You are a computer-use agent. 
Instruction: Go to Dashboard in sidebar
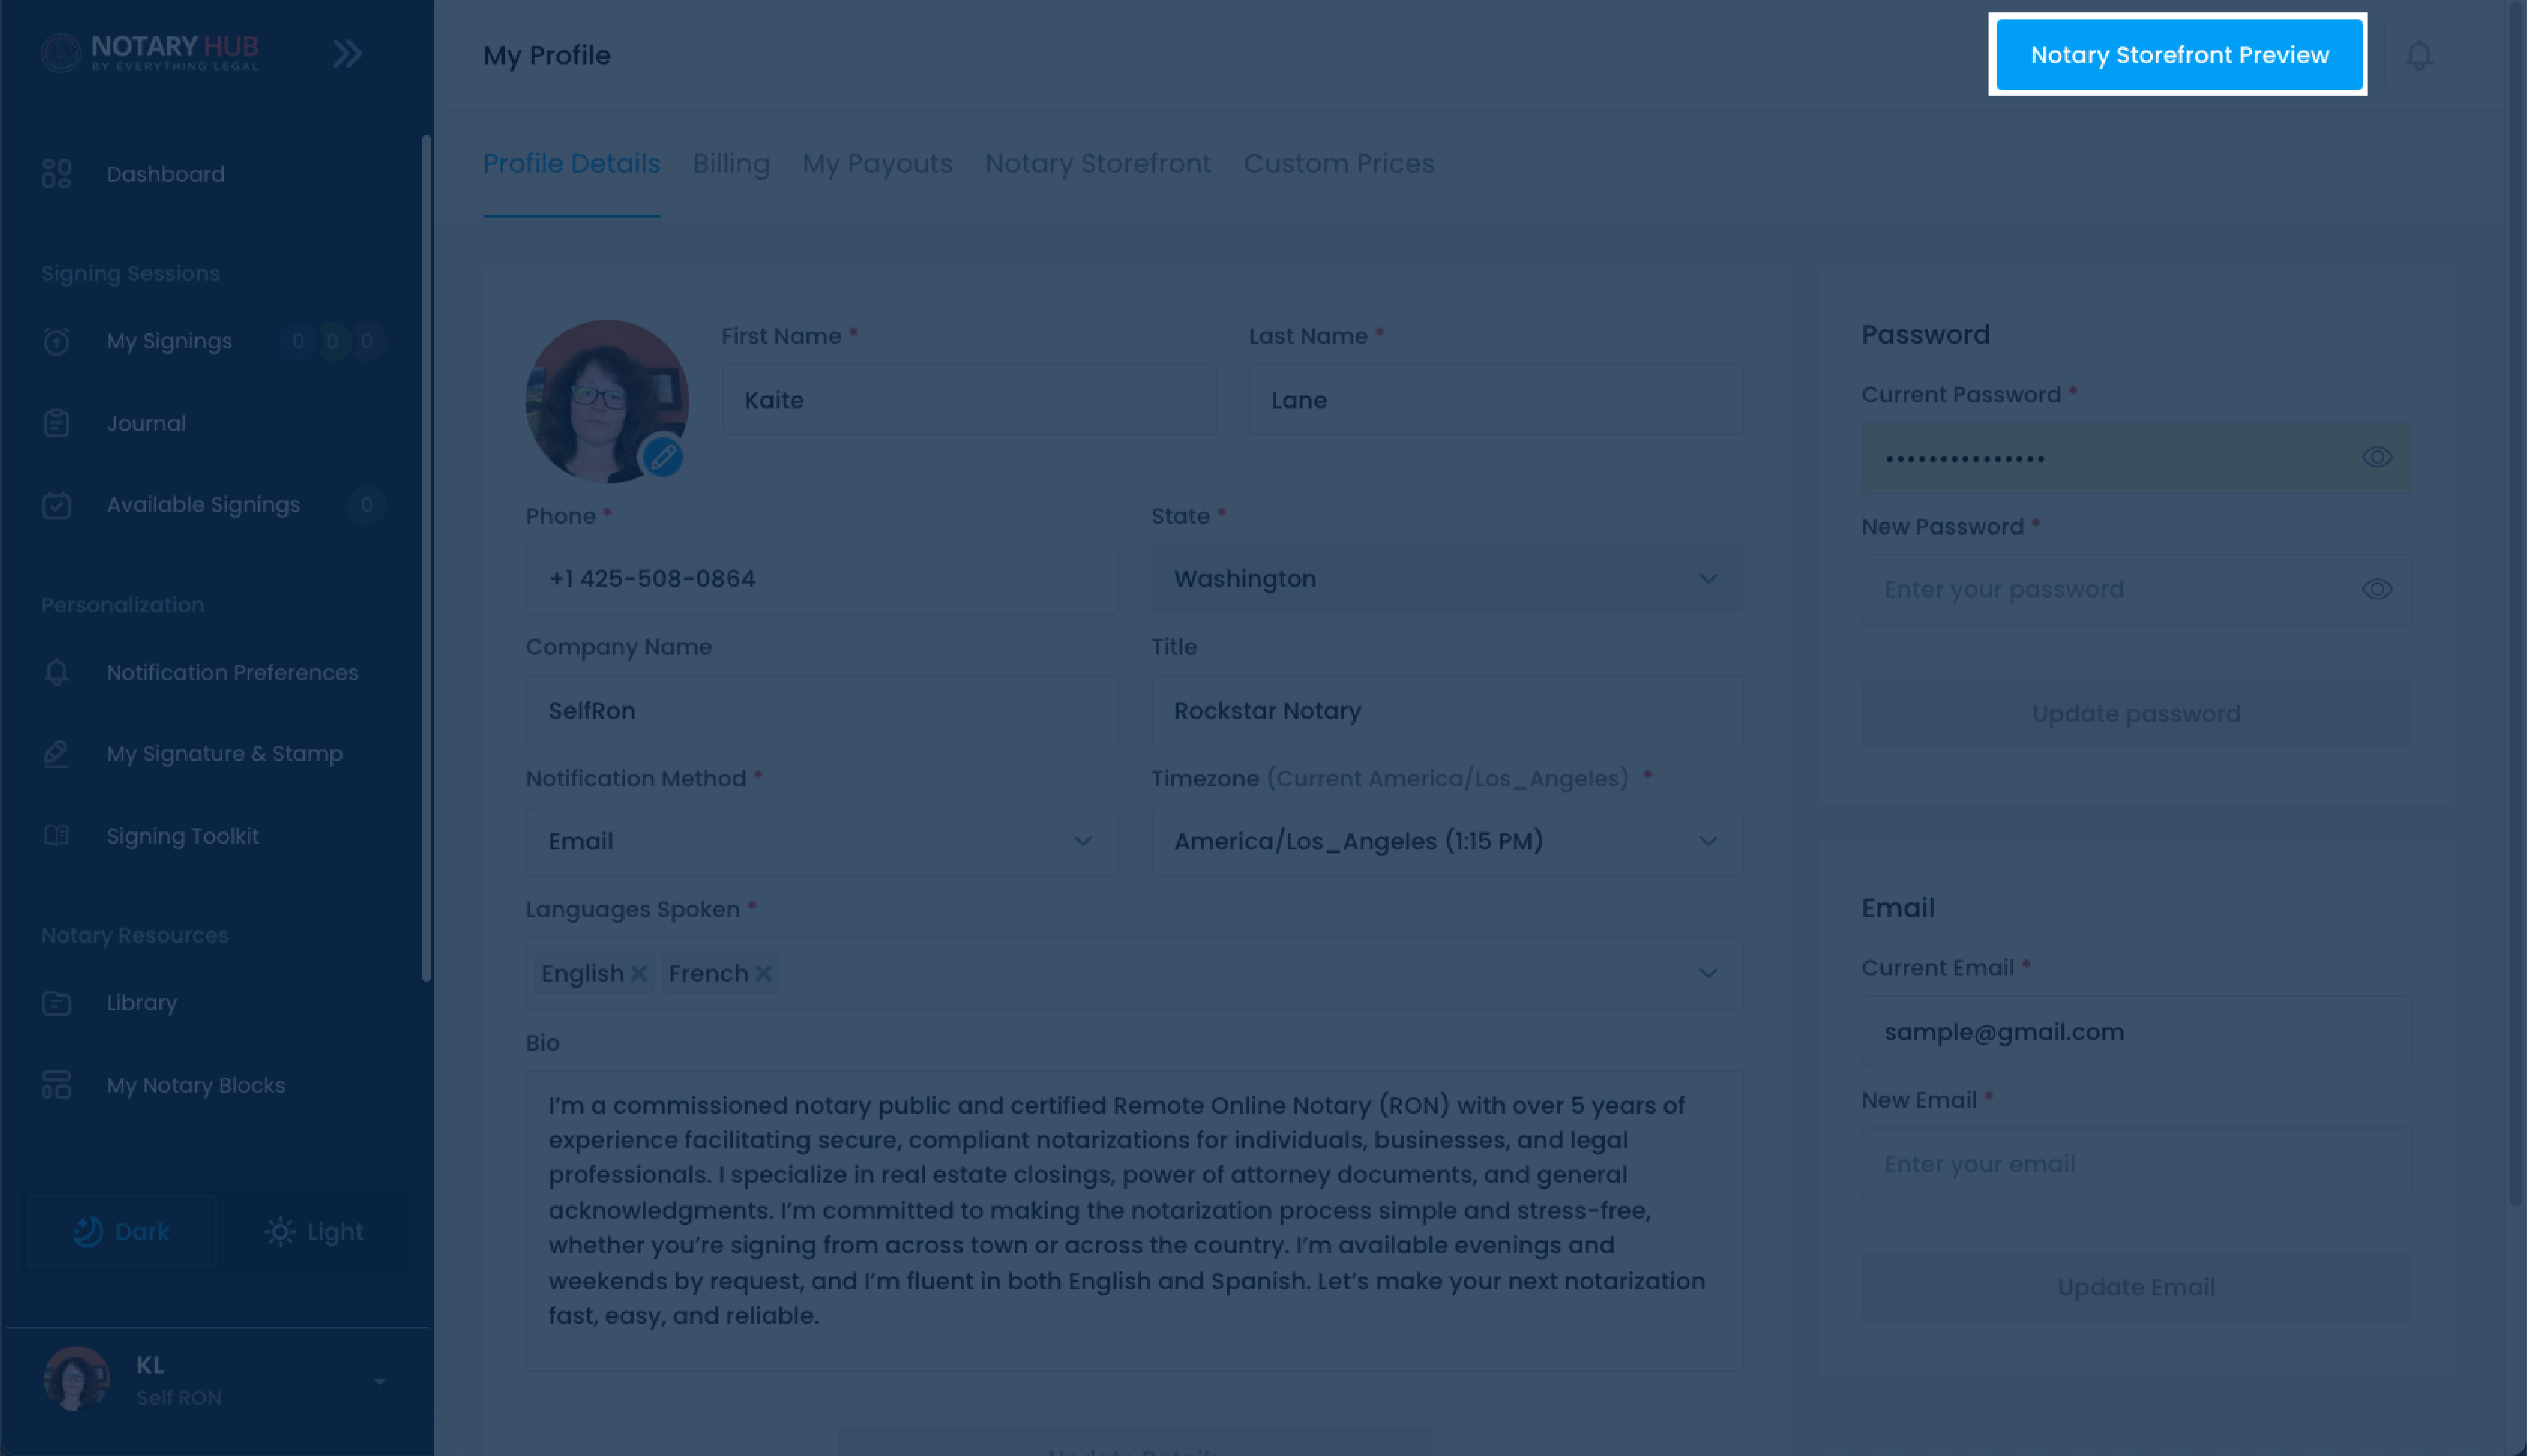click(x=166, y=174)
